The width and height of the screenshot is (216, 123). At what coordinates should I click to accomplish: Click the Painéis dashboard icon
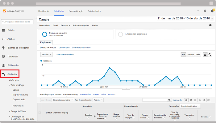[3, 30]
